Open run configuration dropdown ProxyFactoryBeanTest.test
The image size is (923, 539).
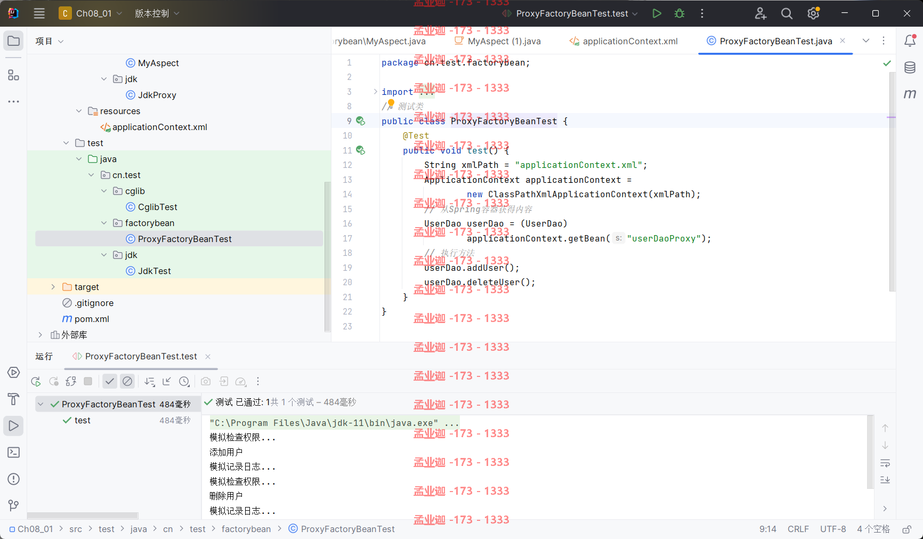pos(570,13)
